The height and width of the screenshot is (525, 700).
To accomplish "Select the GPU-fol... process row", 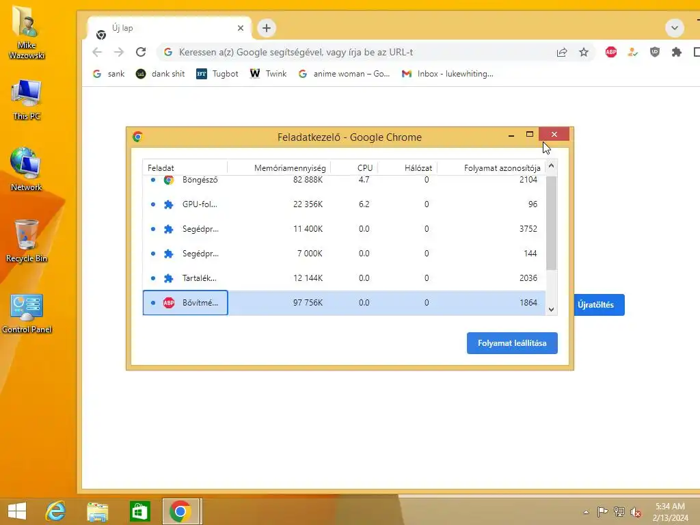I will [344, 204].
